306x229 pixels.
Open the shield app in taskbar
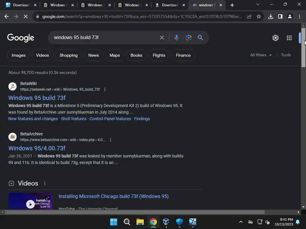pos(179,222)
